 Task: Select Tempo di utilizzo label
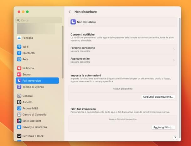coord(33,87)
